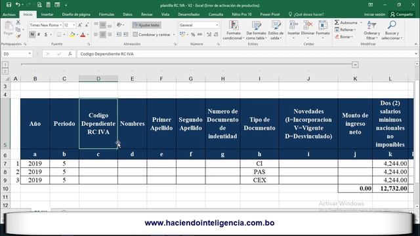Switch to the Datos tab
The height and width of the screenshot is (236, 420).
tap(127, 14)
